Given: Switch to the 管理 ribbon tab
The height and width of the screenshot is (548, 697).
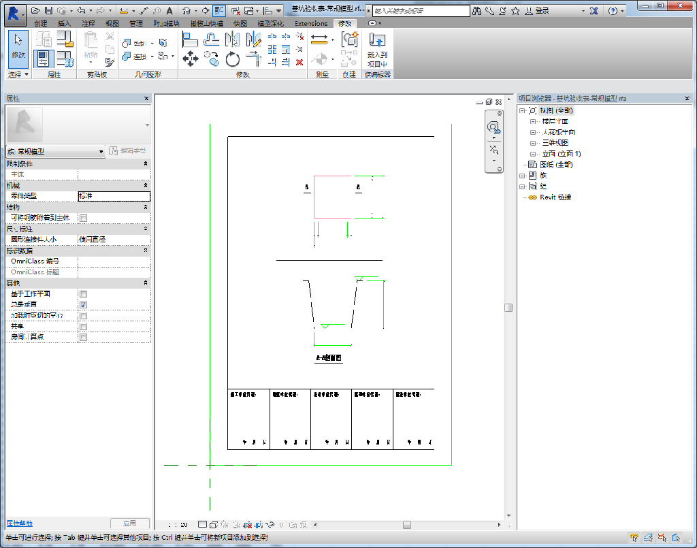Looking at the screenshot, I should click(135, 24).
